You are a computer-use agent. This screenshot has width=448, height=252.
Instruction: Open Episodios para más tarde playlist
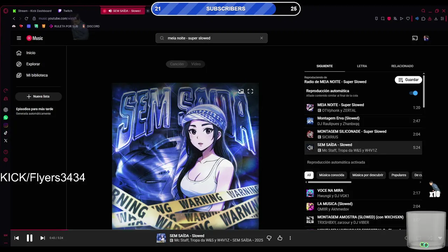[x=35, y=111]
